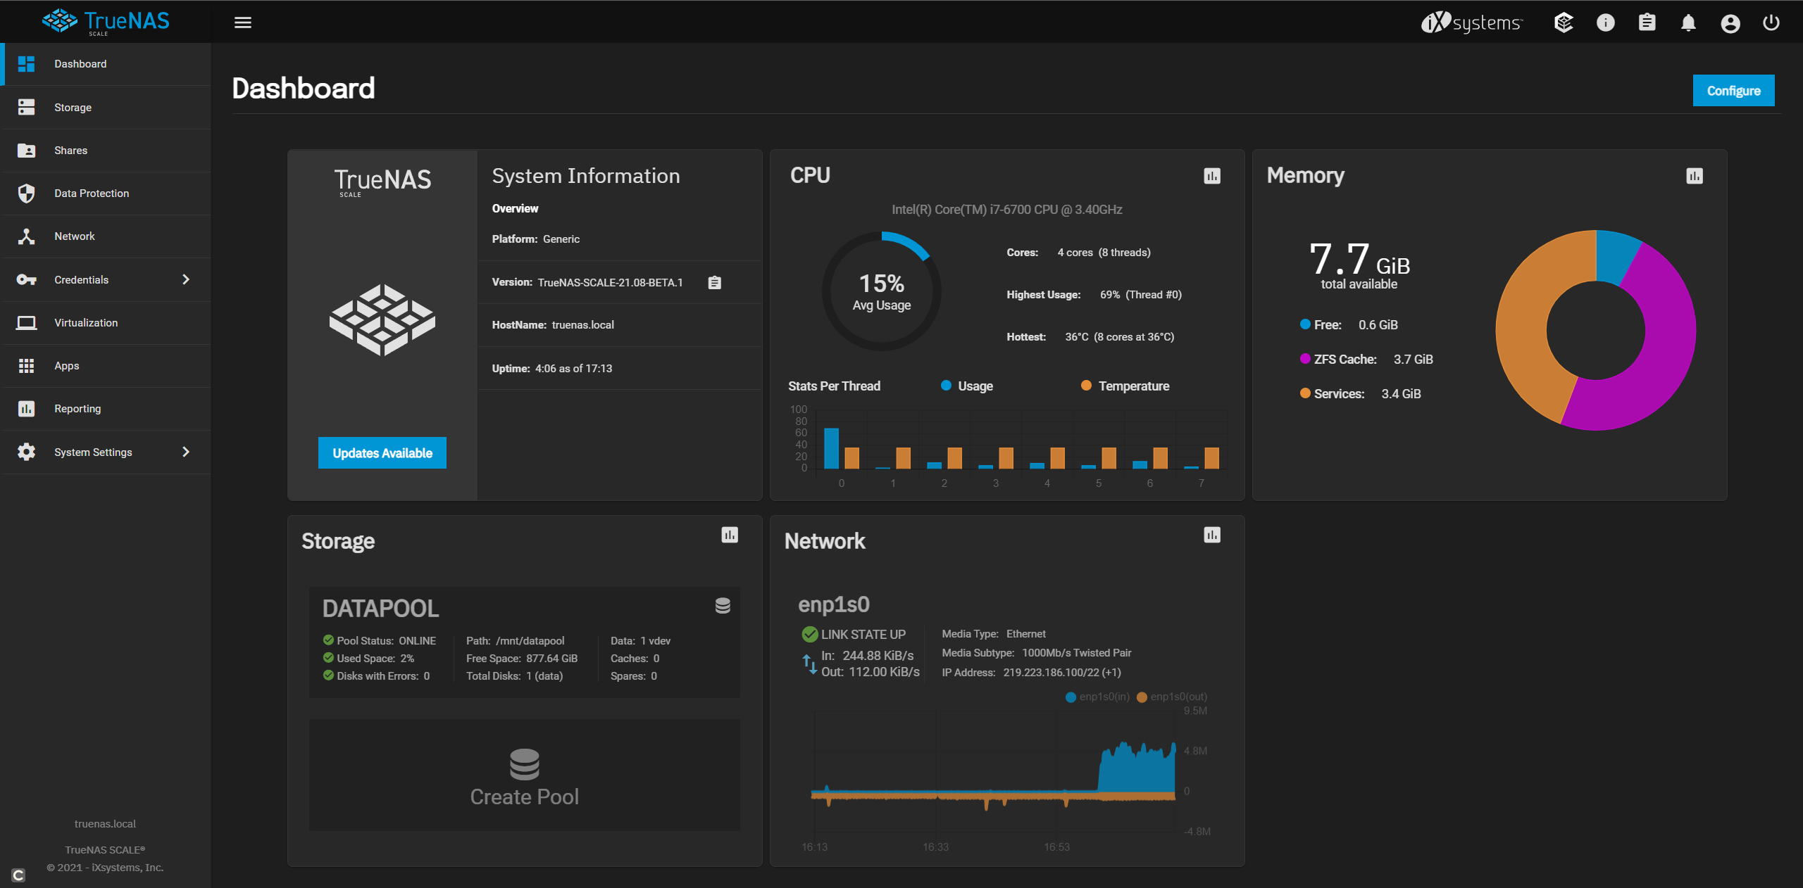Toggle Temperature series in CPU legend
This screenshot has width=1803, height=888.
[1125, 386]
